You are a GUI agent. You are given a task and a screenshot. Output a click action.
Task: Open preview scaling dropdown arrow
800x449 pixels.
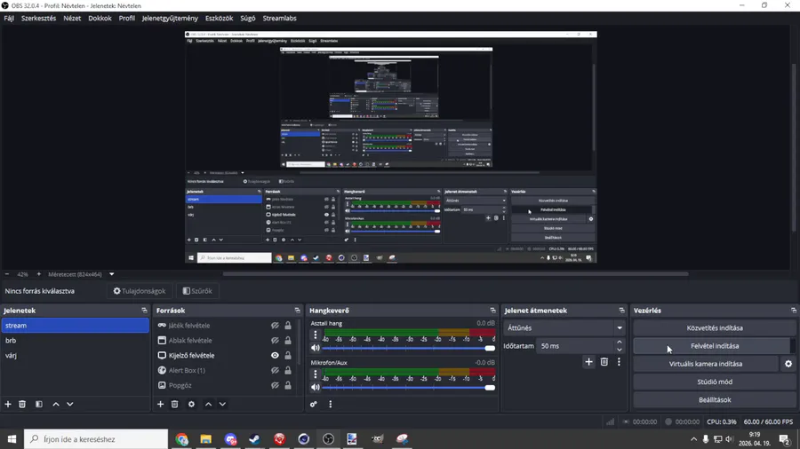point(112,274)
